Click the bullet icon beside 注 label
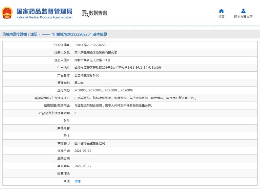This screenshot has height=189, width=260. pos(65,181)
